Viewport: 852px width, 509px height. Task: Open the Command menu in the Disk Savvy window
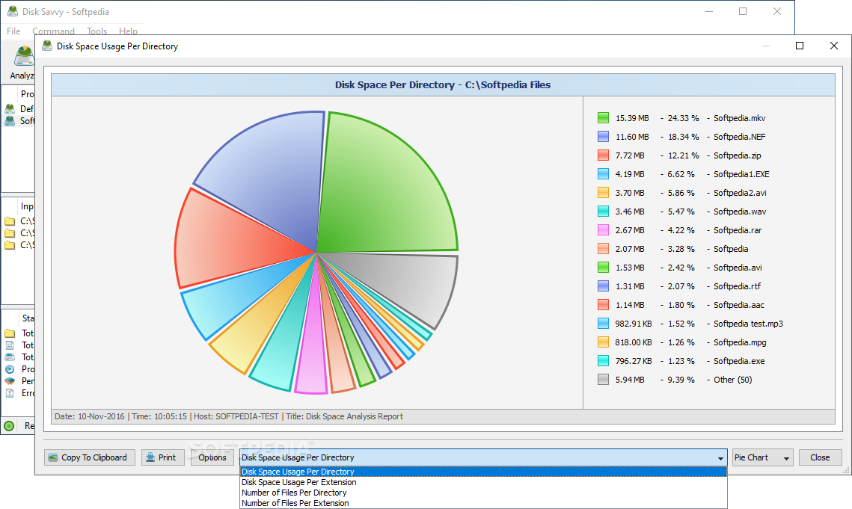pos(53,31)
